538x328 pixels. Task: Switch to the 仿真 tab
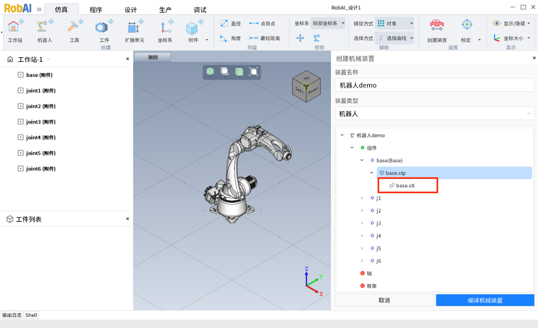61,9
